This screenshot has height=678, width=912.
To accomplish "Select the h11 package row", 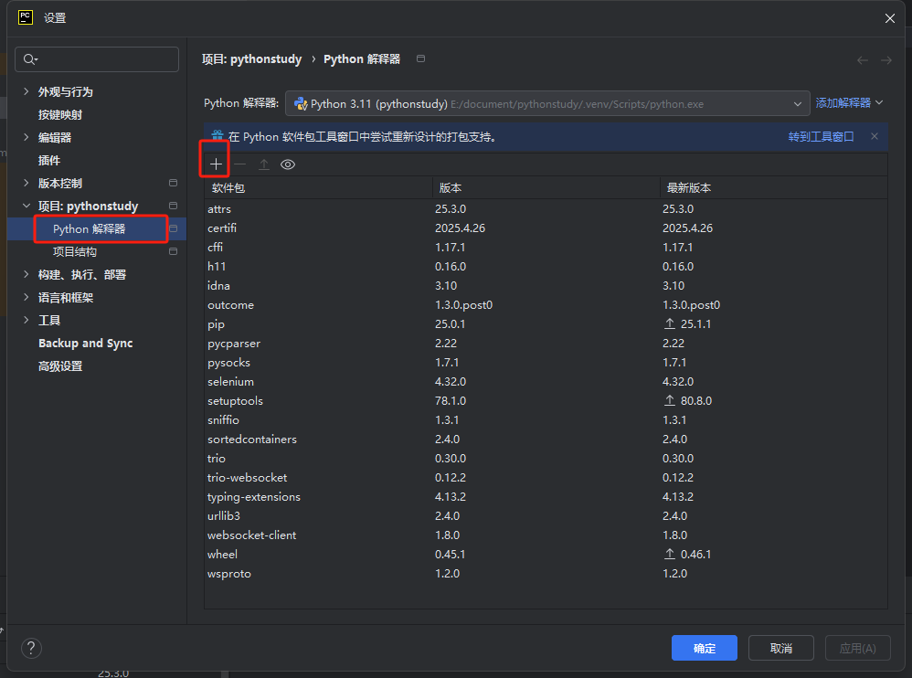I will point(546,266).
